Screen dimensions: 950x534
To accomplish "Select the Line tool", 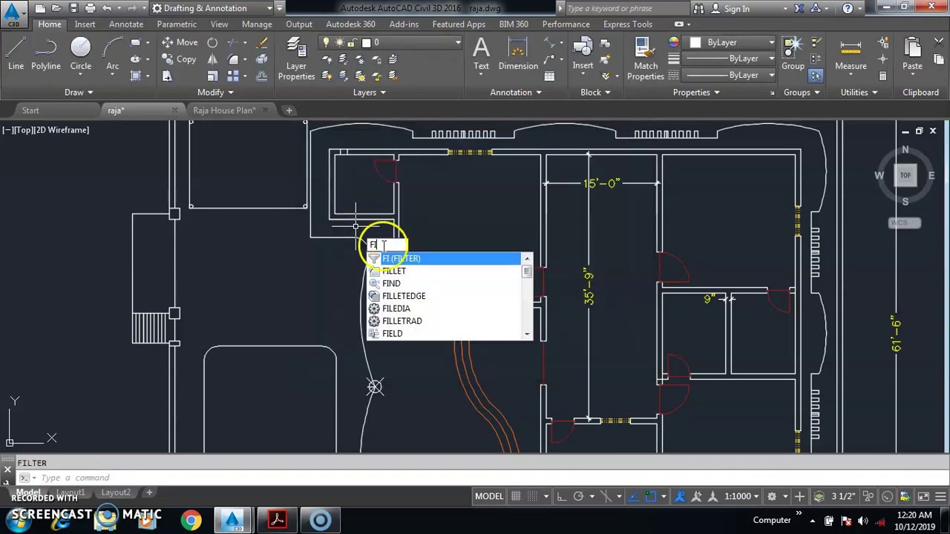I will (16, 56).
